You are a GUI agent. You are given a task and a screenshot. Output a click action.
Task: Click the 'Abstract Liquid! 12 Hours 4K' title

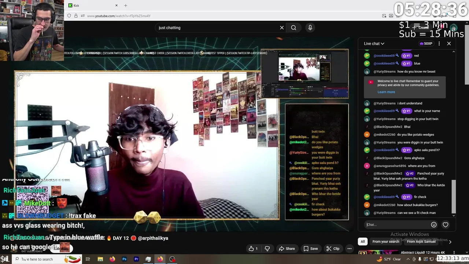click(423, 253)
